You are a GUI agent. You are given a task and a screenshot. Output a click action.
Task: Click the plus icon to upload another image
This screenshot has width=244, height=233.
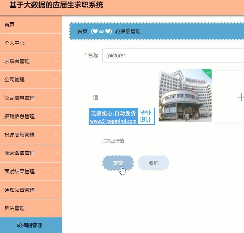(240, 97)
